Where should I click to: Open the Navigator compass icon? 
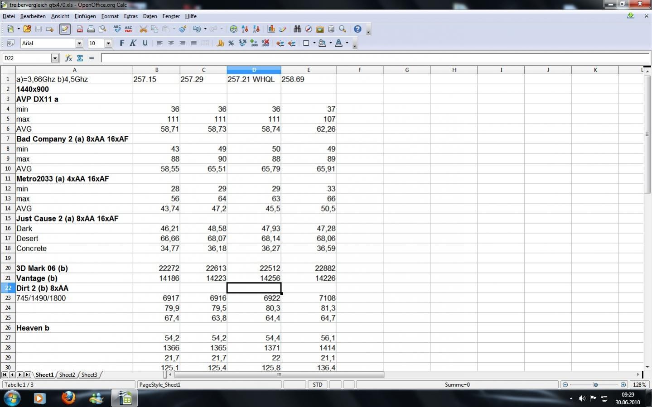(x=309, y=29)
